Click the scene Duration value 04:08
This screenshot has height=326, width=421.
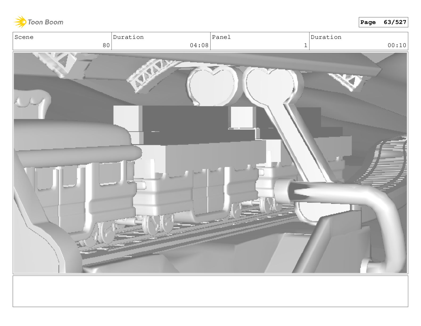tap(199, 46)
